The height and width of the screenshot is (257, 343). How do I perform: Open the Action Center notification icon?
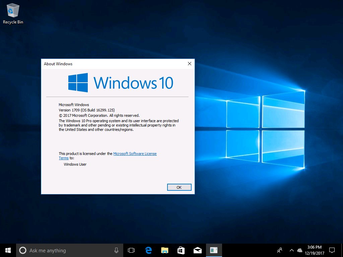click(x=332, y=250)
